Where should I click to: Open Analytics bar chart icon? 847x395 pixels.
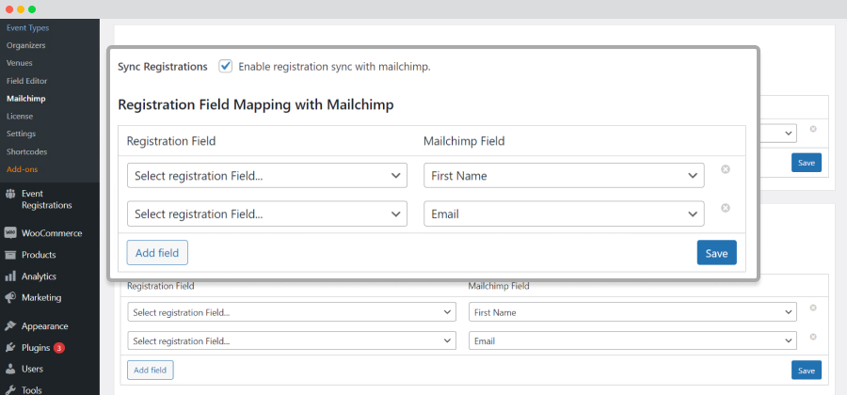9,276
